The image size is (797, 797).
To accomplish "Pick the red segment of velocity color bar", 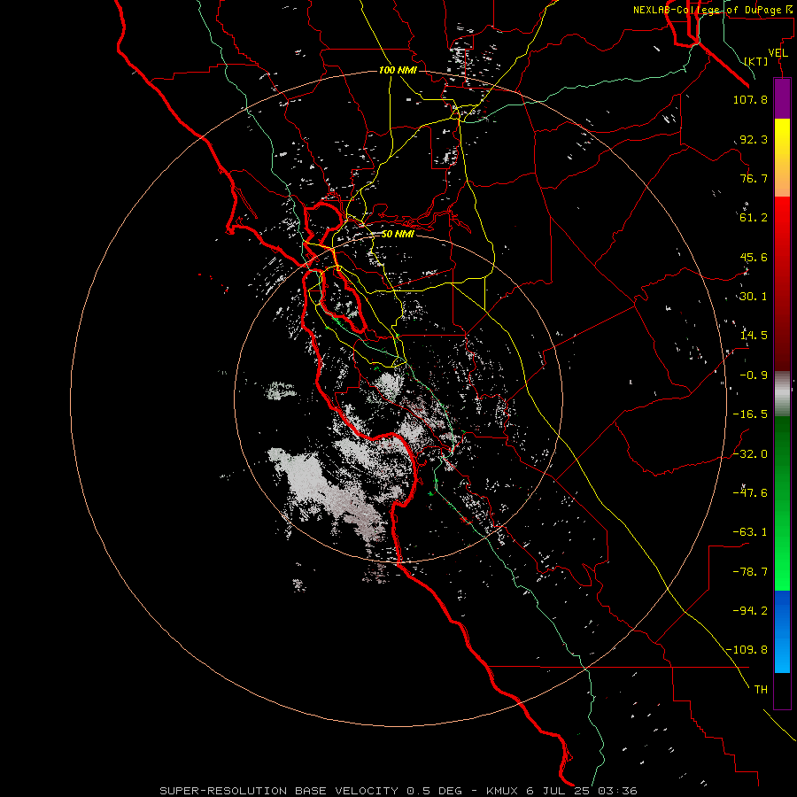I will (782, 283).
